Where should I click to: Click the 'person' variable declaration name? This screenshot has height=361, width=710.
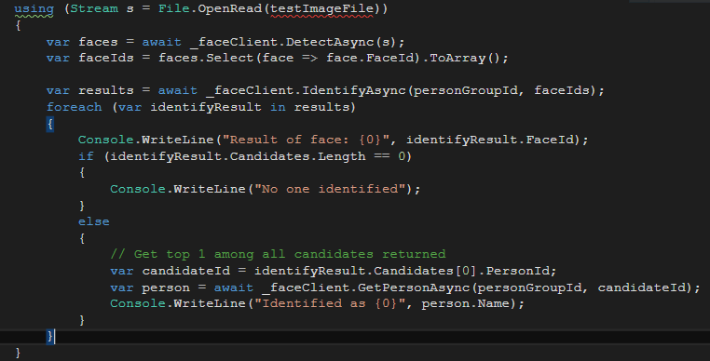[x=166, y=287]
